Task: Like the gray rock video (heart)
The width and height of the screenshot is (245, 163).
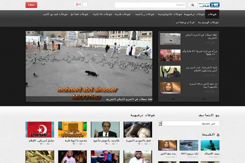Action: click(x=139, y=144)
